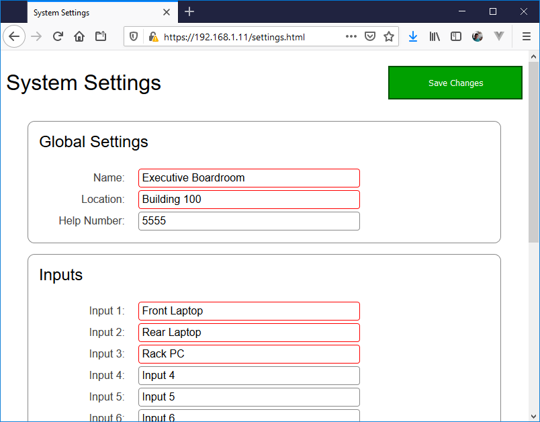Image resolution: width=540 pixels, height=422 pixels.
Task: Go to the browser home page
Action: [79, 36]
